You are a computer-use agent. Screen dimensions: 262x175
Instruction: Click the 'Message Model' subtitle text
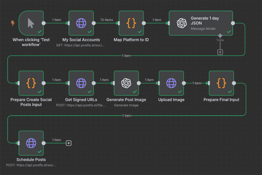(x=203, y=29)
